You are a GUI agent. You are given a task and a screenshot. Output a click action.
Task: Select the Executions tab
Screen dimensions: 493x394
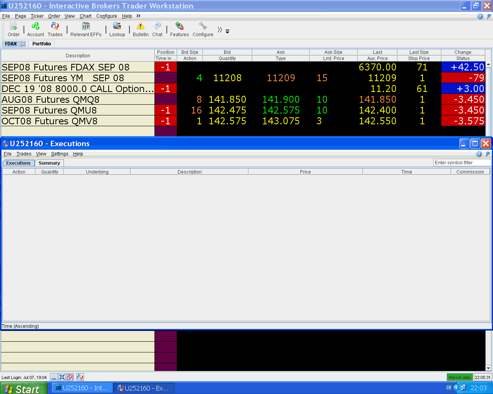18,163
